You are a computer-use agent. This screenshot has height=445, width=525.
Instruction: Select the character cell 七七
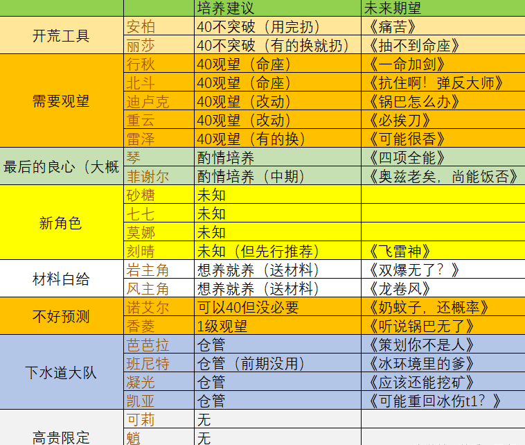click(x=159, y=213)
